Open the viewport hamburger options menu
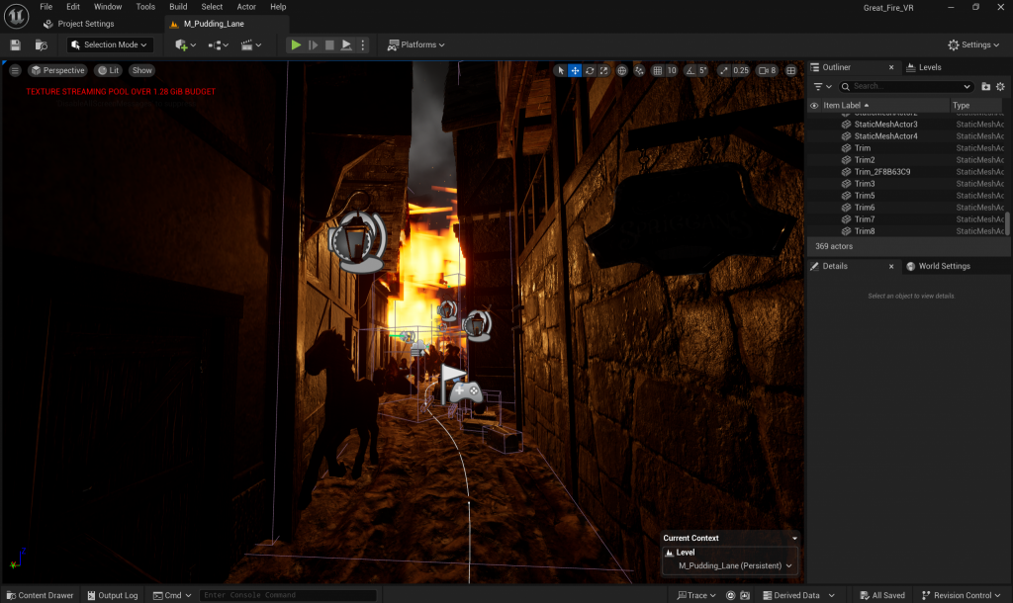The width and height of the screenshot is (1013, 603). [15, 70]
